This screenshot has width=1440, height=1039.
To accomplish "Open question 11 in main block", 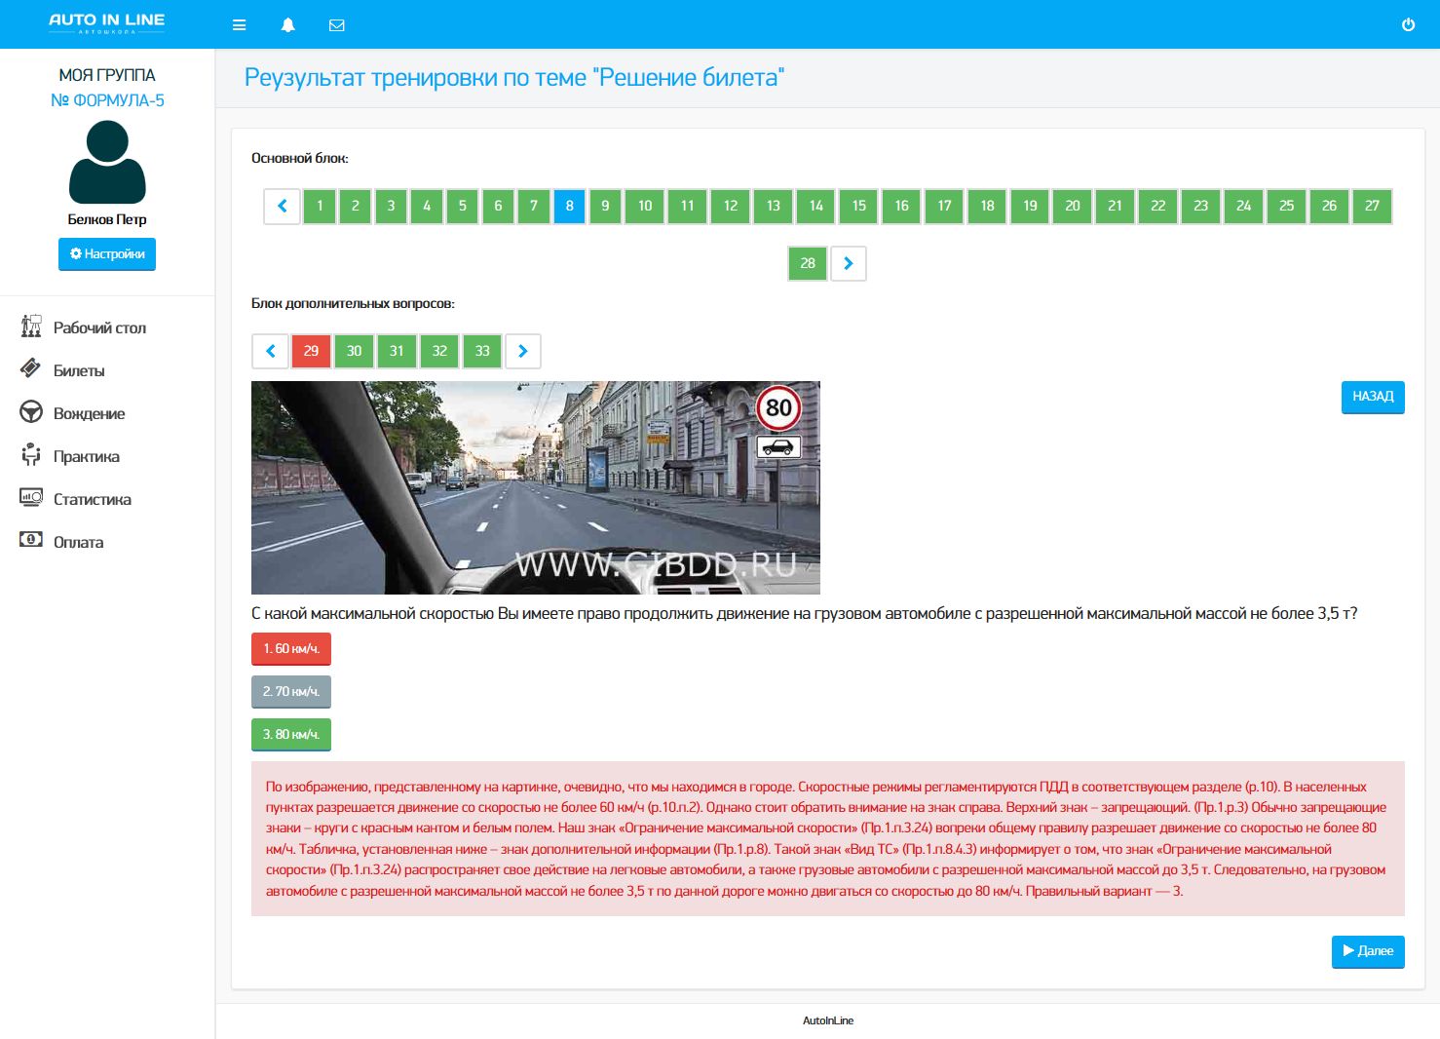I will 688,207.
